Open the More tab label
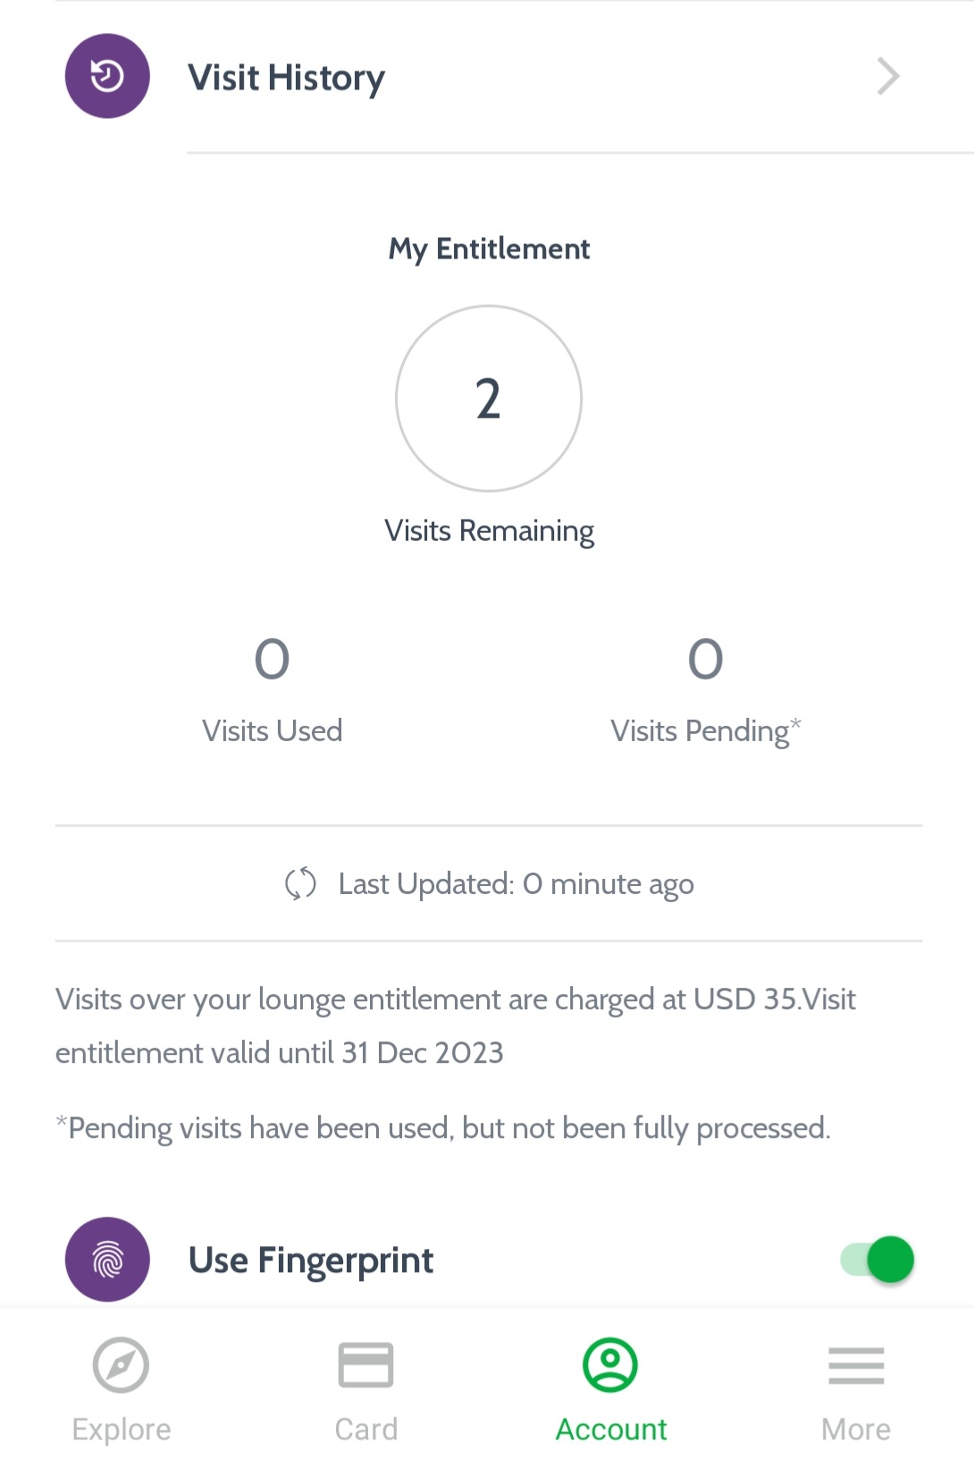 click(856, 1429)
